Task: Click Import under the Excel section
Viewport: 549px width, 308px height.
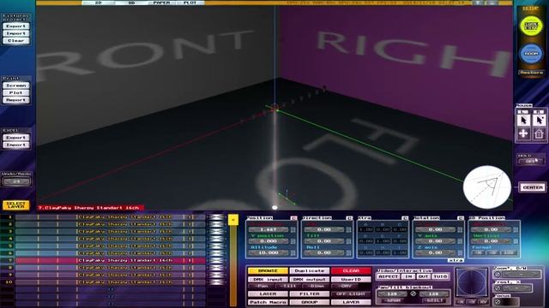Action: [x=16, y=145]
